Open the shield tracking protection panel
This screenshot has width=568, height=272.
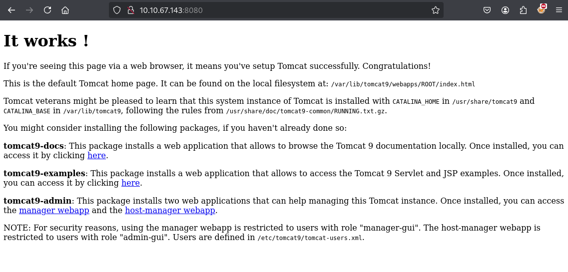(x=116, y=10)
